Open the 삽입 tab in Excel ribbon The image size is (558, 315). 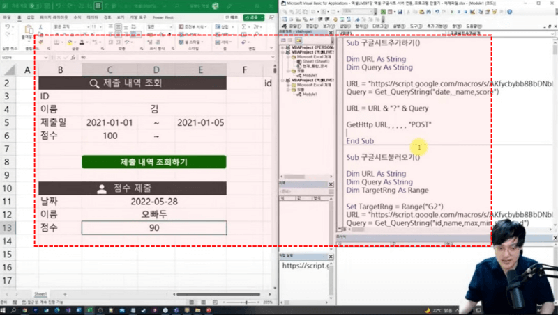tap(31, 17)
